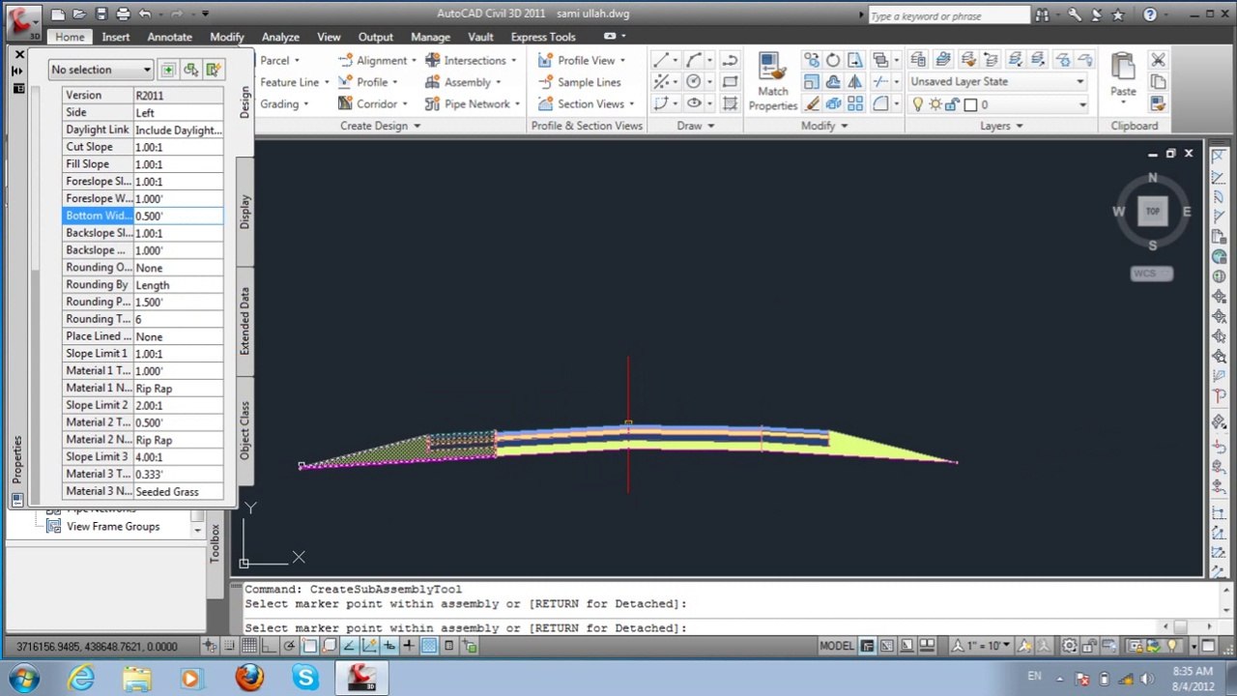The width and height of the screenshot is (1237, 696).
Task: Pick the Erase tool in Modify panel
Action: [812, 103]
